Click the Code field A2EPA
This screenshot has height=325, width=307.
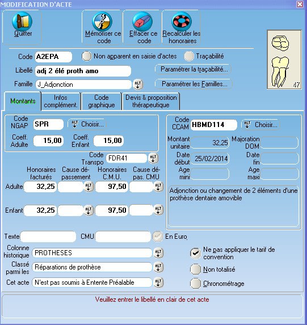pyautogui.click(x=53, y=57)
